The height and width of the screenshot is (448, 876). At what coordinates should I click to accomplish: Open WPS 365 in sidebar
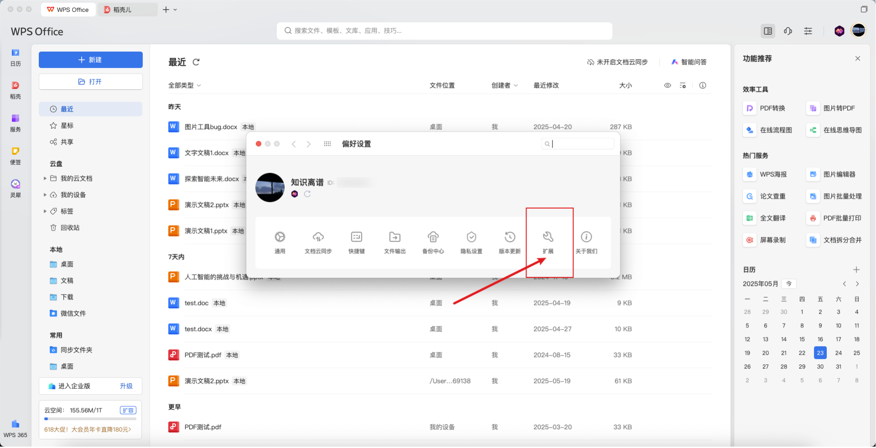16,429
